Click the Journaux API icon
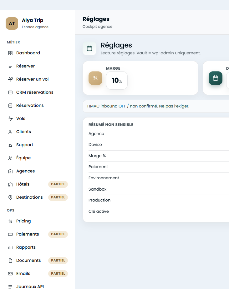Image resolution: width=229 pixels, height=289 pixels. (10, 287)
